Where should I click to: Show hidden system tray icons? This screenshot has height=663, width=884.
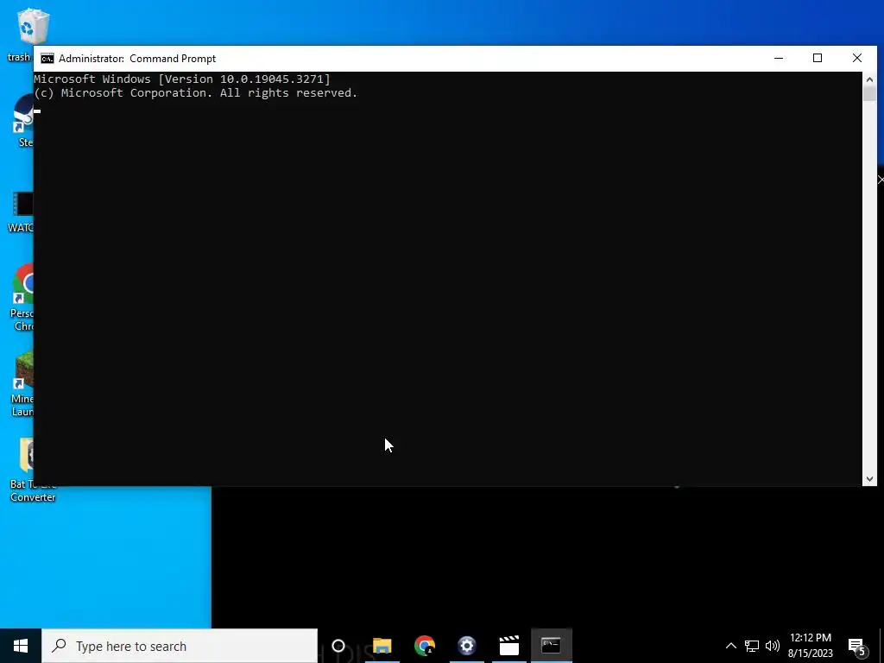(x=730, y=646)
